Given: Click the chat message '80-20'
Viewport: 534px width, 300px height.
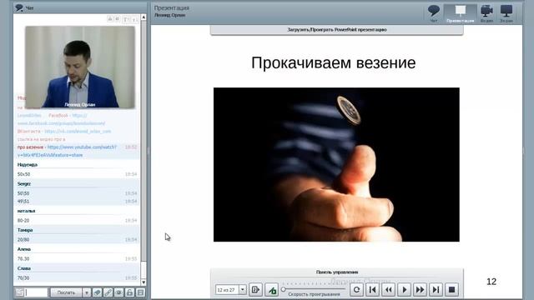Looking at the screenshot, I should [x=23, y=220].
